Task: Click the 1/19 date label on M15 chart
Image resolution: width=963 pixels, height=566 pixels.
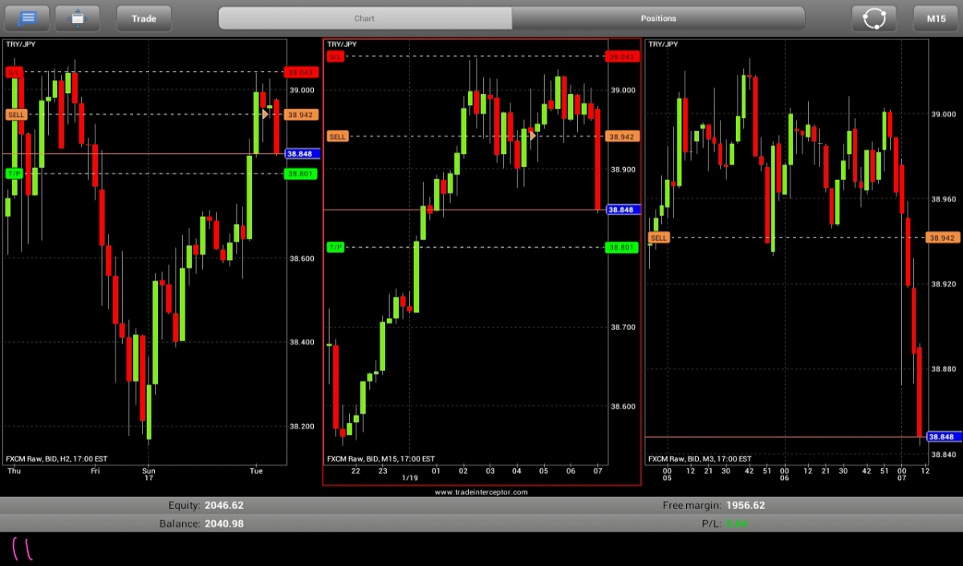Action: click(410, 478)
